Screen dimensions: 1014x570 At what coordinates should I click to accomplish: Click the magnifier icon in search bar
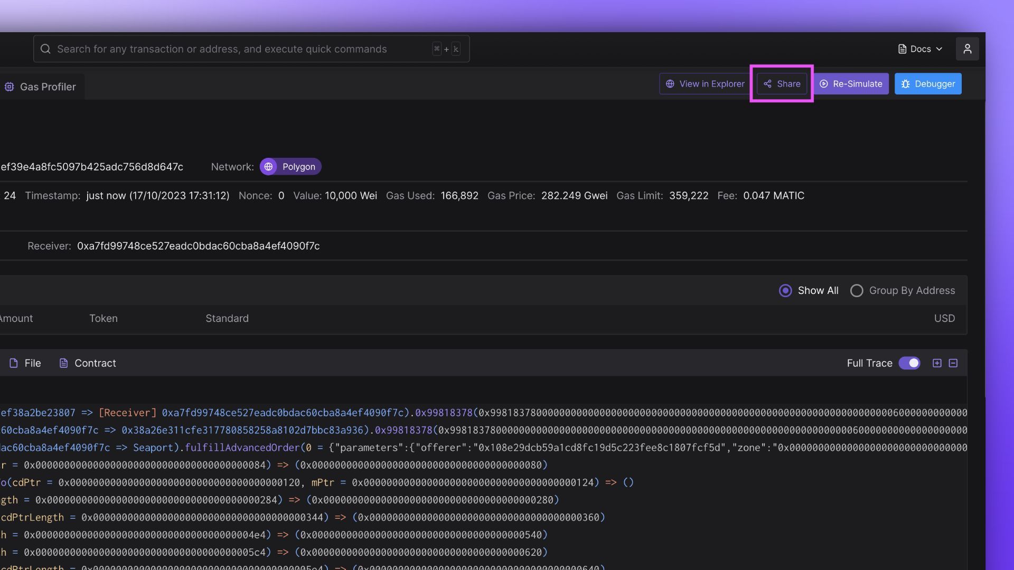pyautogui.click(x=45, y=49)
